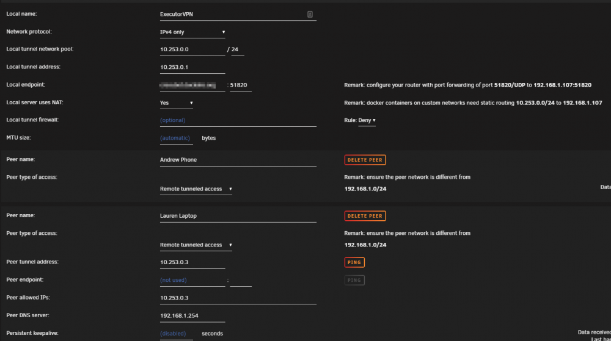Click the port forwarding target 192.168.1.107:51820
The image size is (611, 341).
click(x=562, y=85)
